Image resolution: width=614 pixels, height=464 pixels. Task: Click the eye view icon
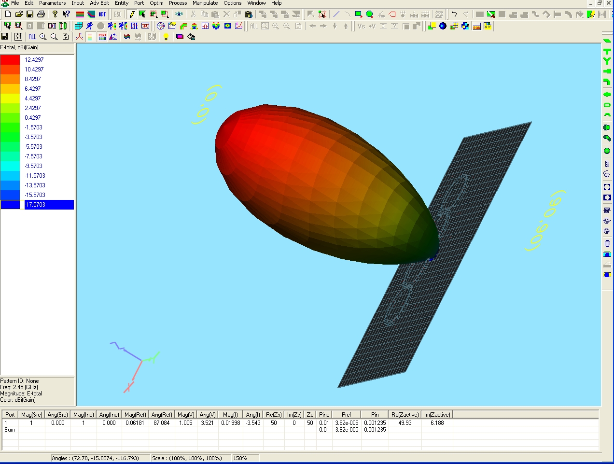coord(179,14)
